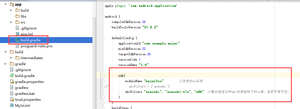The width and height of the screenshot is (300, 109).
Task: Collapse the app module tree node
Action: tap(6, 5)
